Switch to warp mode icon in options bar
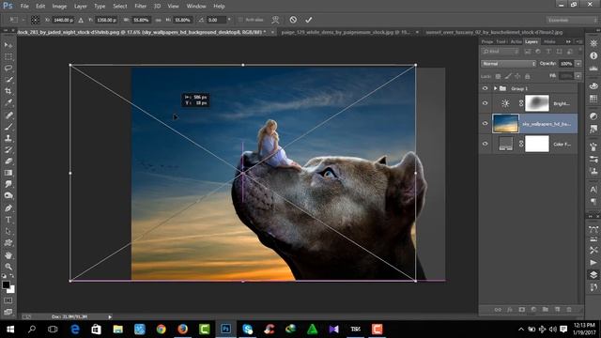The height and width of the screenshot is (338, 601). point(275,20)
